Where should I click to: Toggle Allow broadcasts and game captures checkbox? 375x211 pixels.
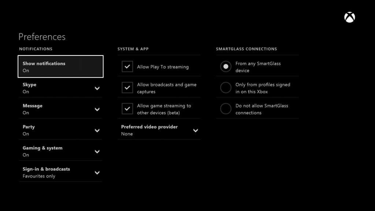pos(127,88)
